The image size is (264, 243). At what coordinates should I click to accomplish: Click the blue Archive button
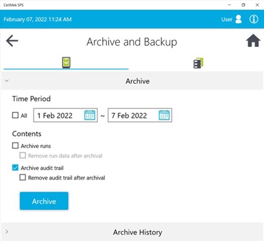(x=44, y=201)
